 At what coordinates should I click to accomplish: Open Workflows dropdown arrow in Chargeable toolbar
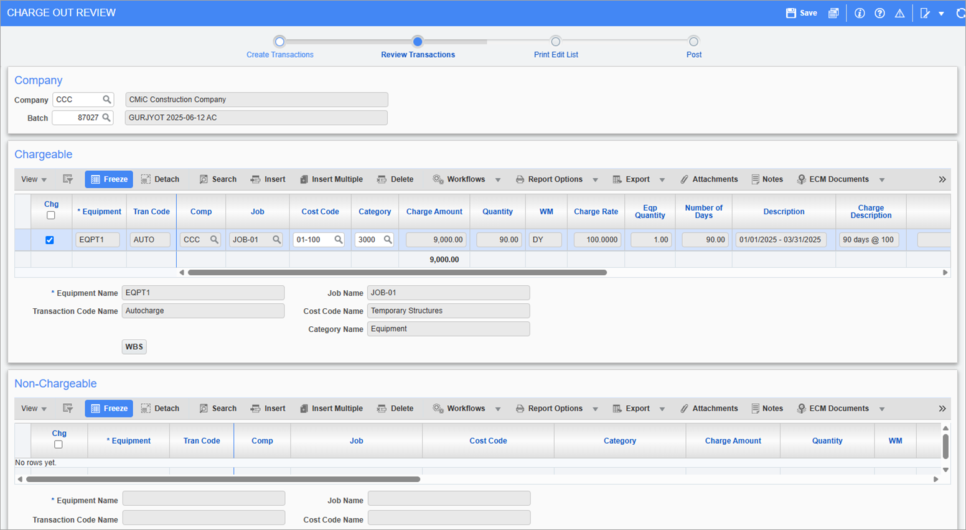coord(498,180)
